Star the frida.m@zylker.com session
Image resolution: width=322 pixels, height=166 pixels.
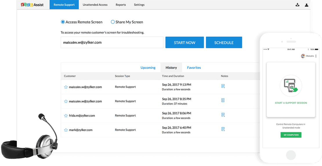[x=66, y=116]
